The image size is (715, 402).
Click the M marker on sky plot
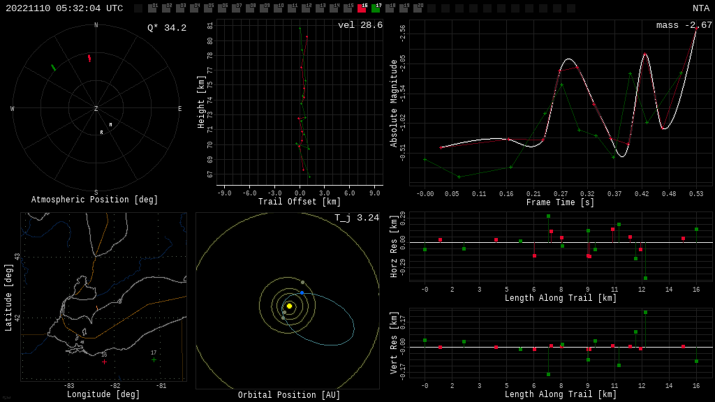pos(110,124)
